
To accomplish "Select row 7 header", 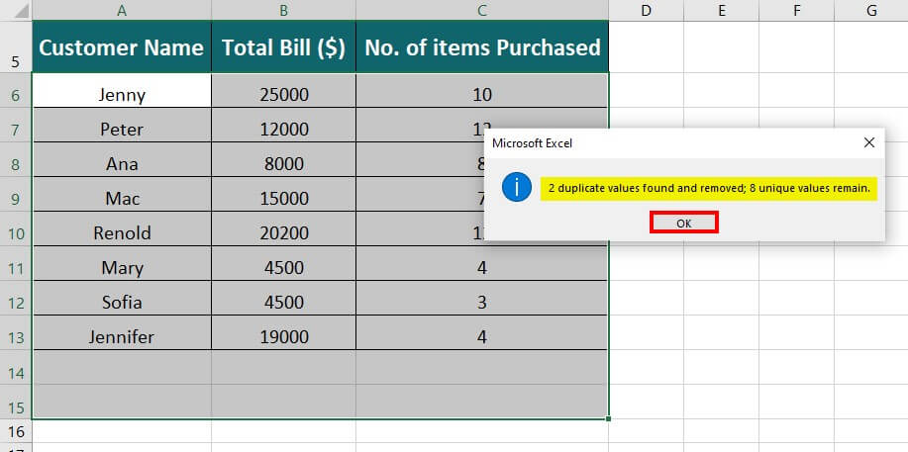I will point(16,125).
